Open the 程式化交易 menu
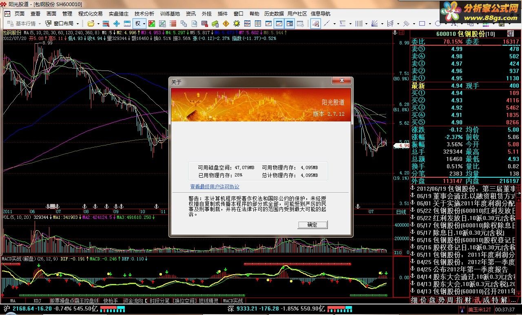The height and width of the screenshot is (315, 522). pyautogui.click(x=91, y=13)
